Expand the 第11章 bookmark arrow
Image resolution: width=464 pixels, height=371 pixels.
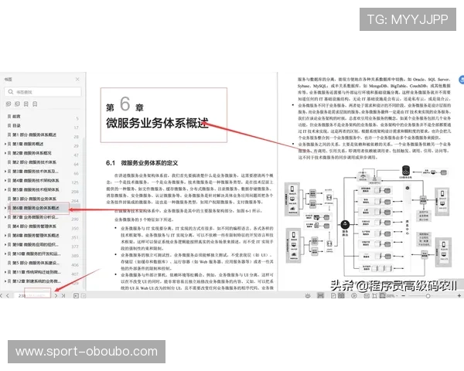(5, 272)
